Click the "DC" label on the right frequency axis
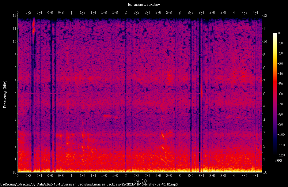 point(265,172)
